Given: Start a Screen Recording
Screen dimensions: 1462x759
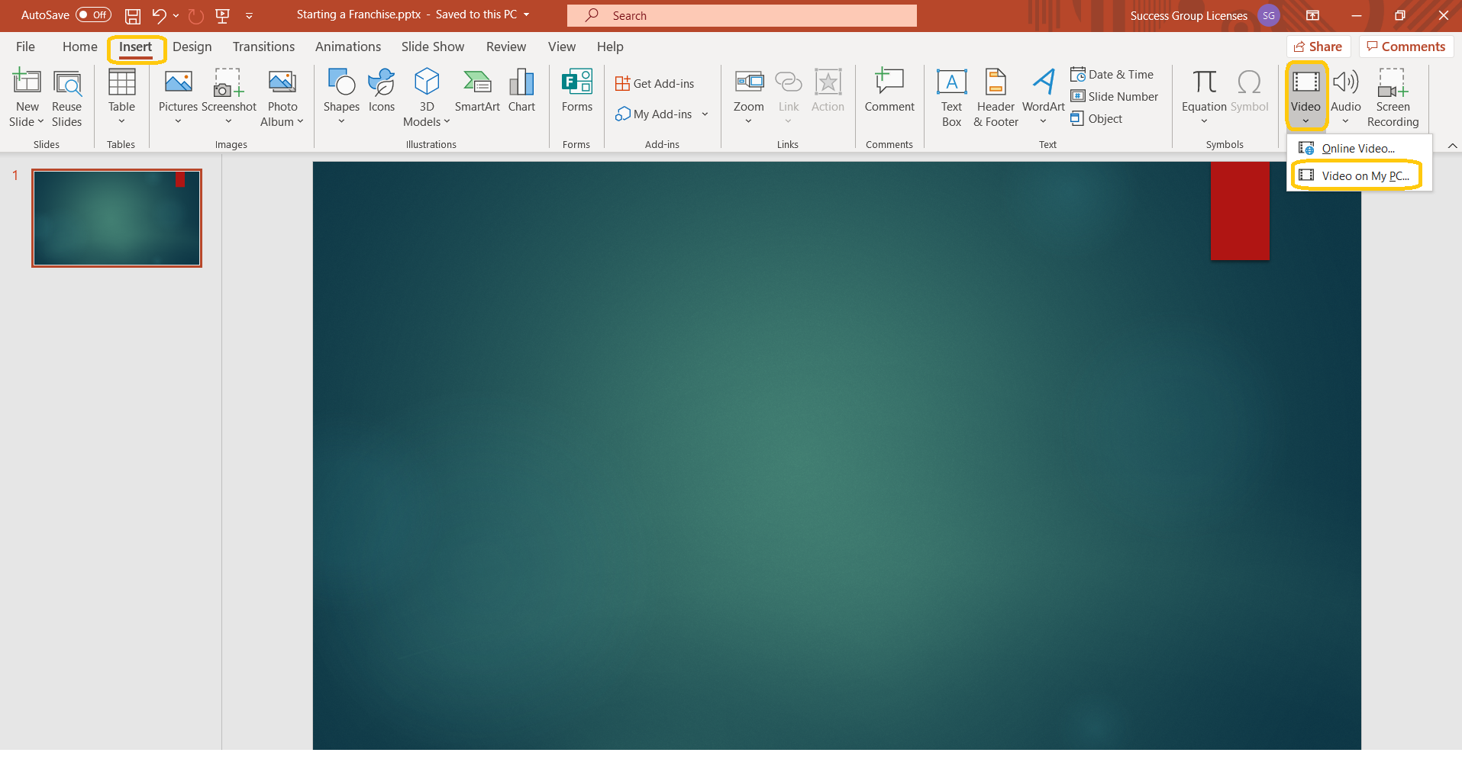Looking at the screenshot, I should coord(1393,98).
